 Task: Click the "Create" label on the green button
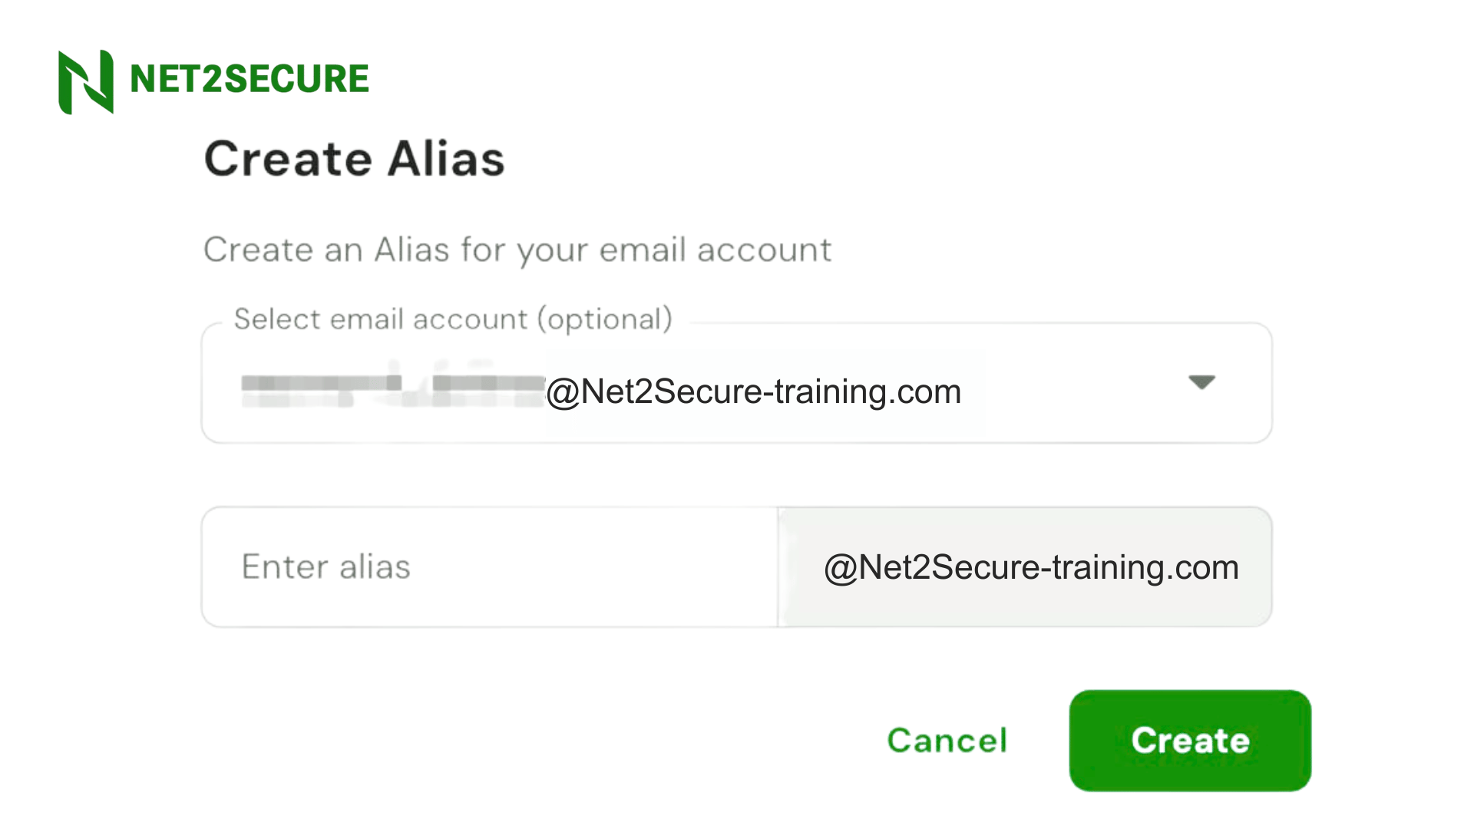(1190, 741)
